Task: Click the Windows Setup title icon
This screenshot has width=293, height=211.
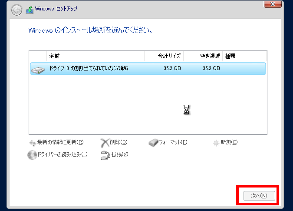Action: click(x=30, y=10)
